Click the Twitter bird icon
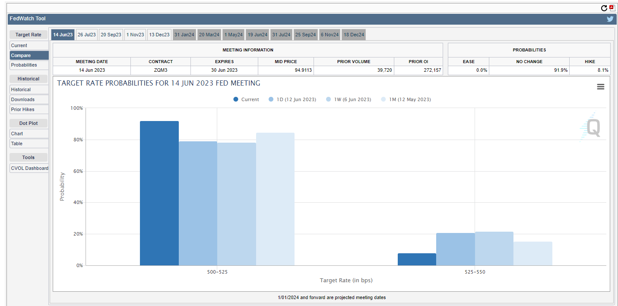Viewport: 618px width, 306px height. (610, 19)
